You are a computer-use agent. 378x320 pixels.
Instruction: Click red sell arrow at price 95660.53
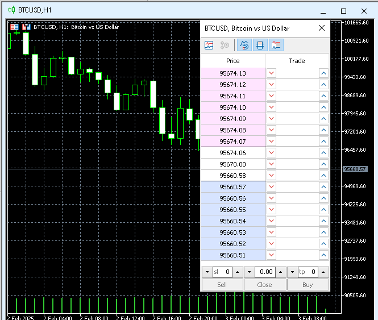pos(272,232)
